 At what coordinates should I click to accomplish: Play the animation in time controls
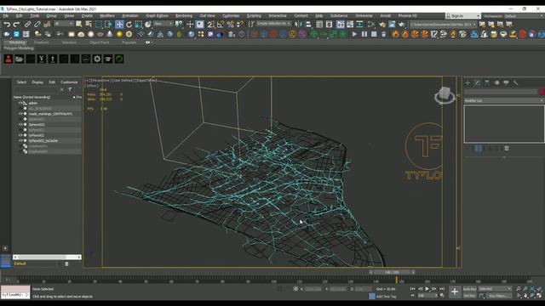(x=427, y=289)
